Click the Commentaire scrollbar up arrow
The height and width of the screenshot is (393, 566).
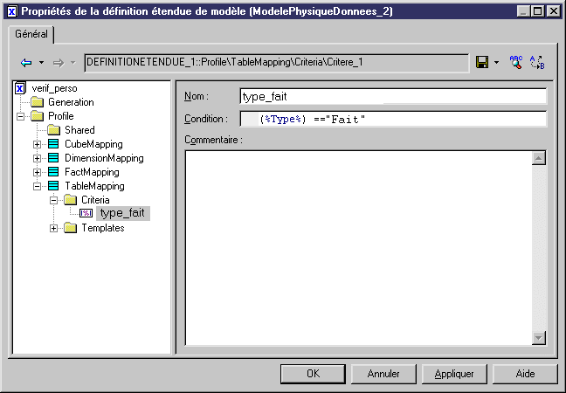click(539, 158)
